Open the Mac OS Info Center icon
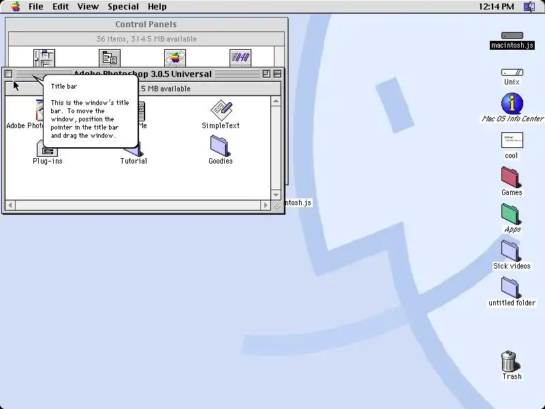The width and height of the screenshot is (545, 409). [x=512, y=104]
